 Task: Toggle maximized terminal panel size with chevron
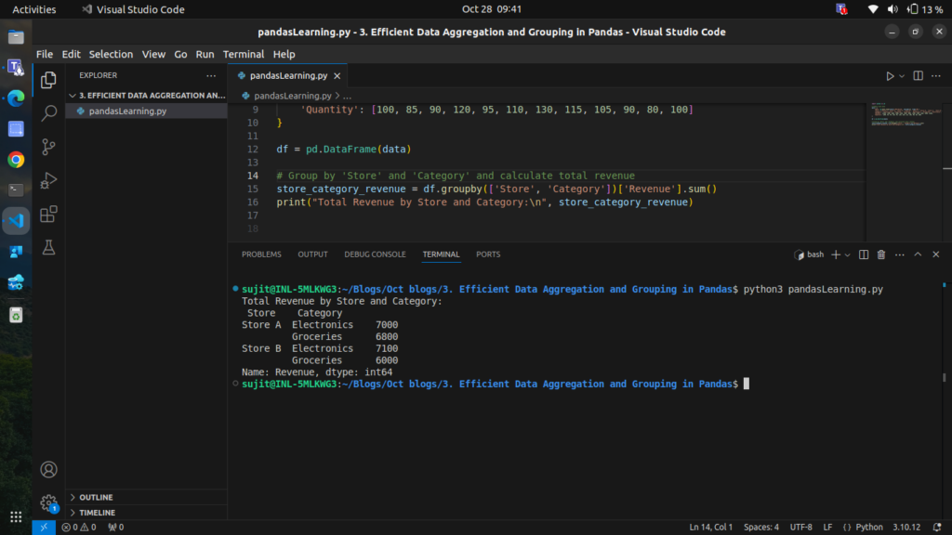(918, 254)
